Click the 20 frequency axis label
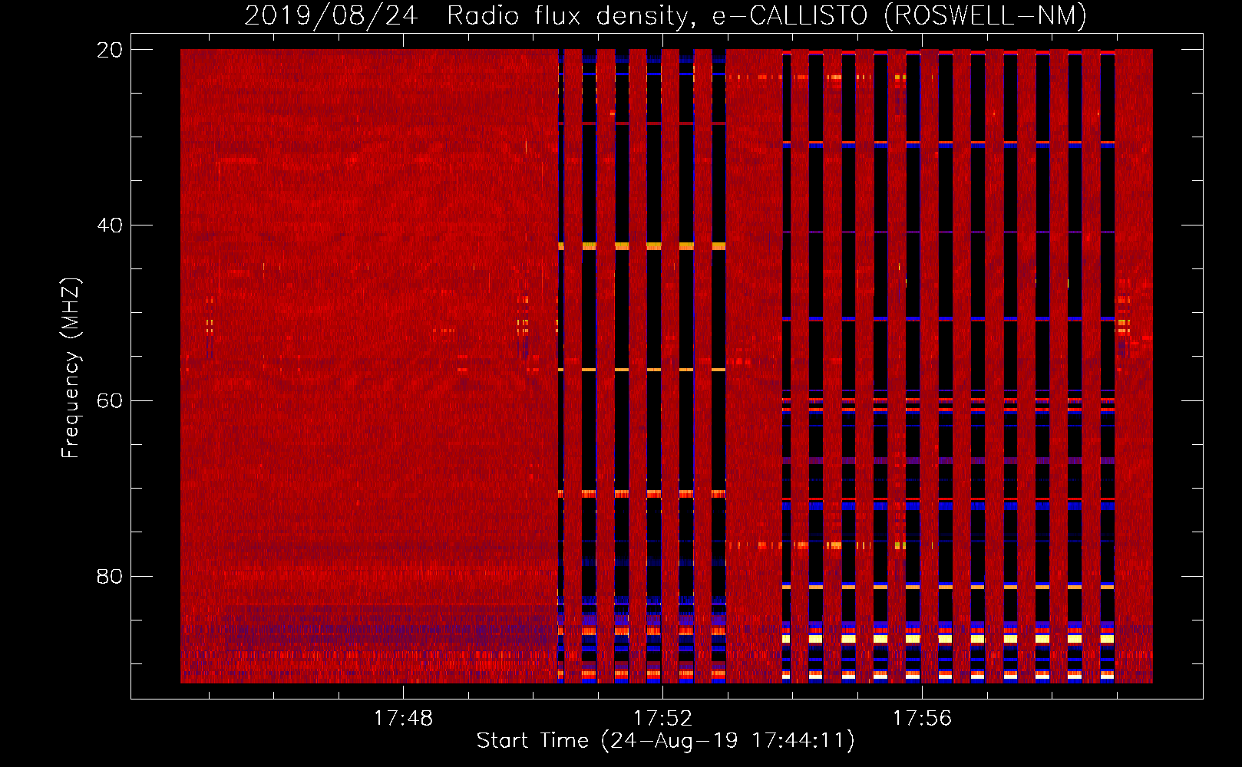Viewport: 1242px width, 767px height. (110, 50)
